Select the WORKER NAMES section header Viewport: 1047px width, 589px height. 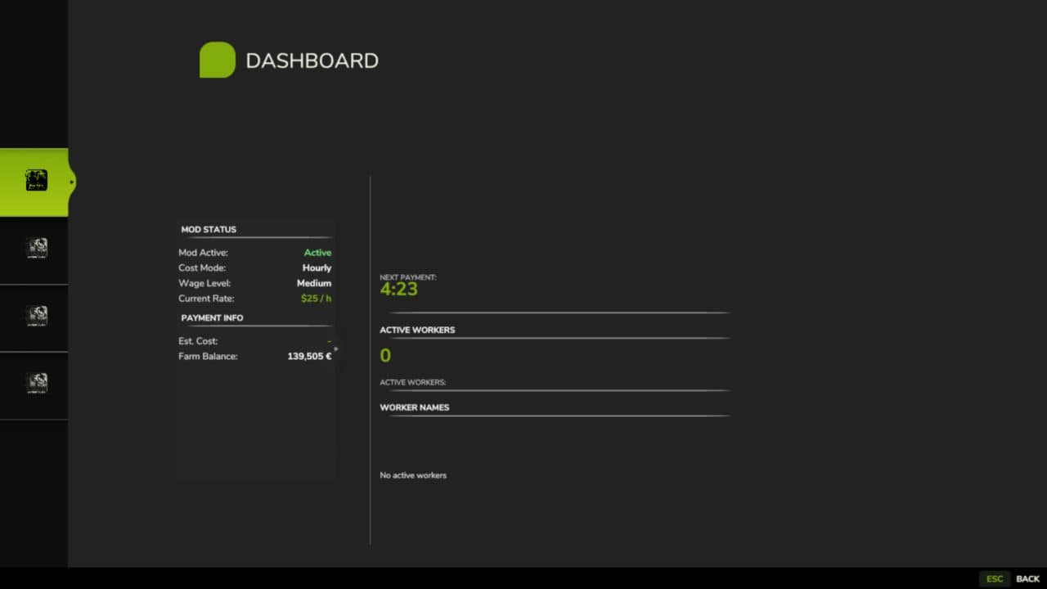coord(415,407)
